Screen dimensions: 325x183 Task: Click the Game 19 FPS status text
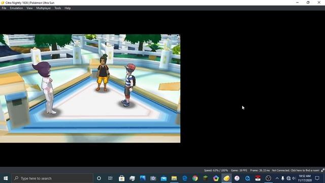point(239,170)
